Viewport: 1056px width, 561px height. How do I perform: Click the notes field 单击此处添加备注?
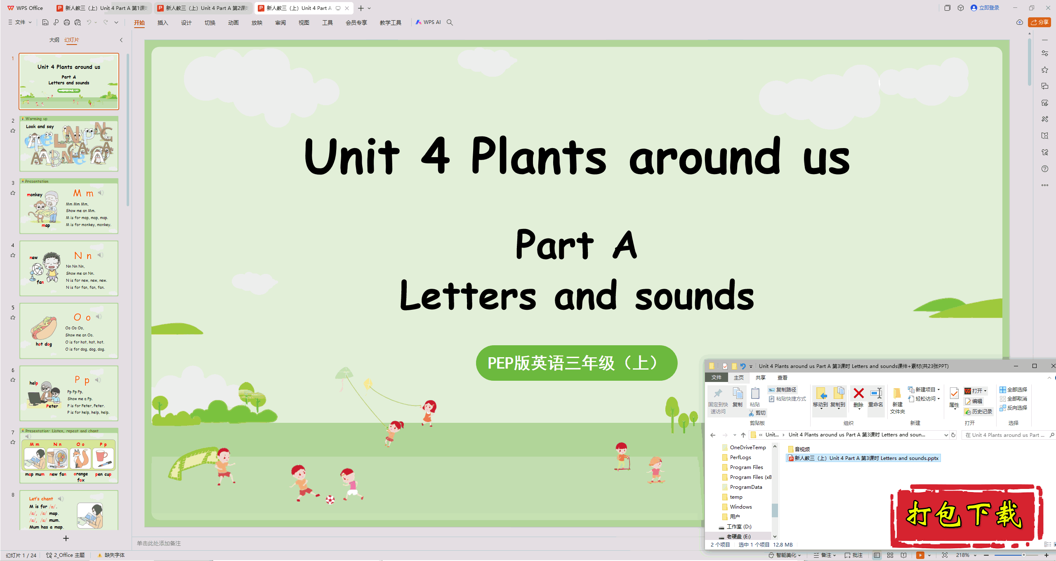coord(159,543)
